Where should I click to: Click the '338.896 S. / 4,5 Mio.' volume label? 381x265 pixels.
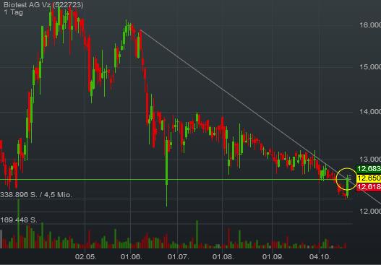click(36, 195)
